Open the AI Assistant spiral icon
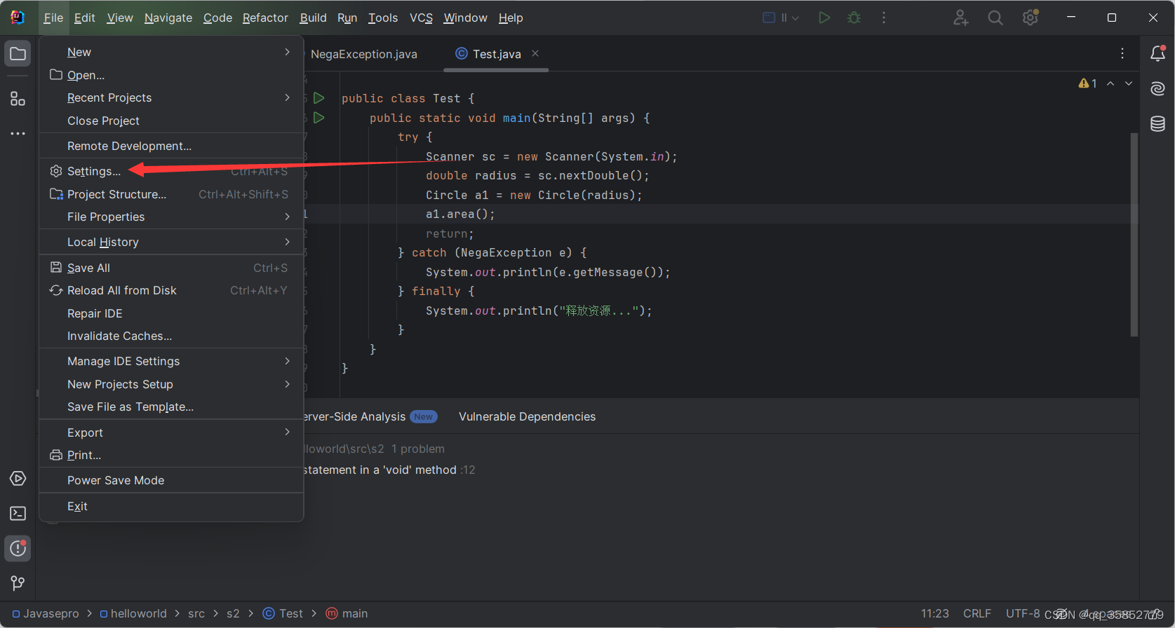This screenshot has height=628, width=1175. pyautogui.click(x=1157, y=88)
